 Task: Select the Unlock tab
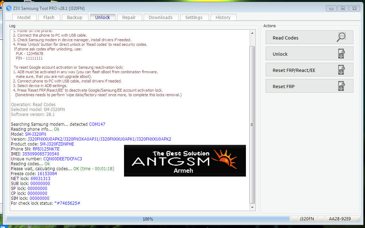pyautogui.click(x=103, y=18)
